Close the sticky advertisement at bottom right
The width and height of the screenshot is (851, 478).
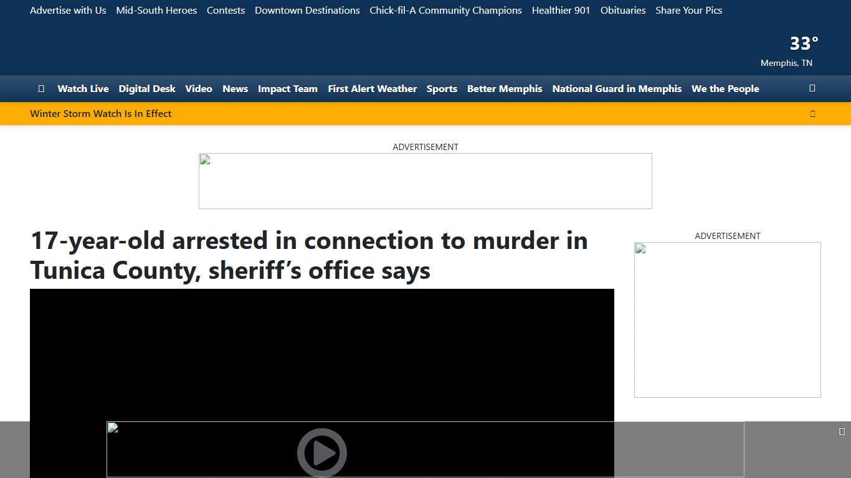[x=842, y=430]
